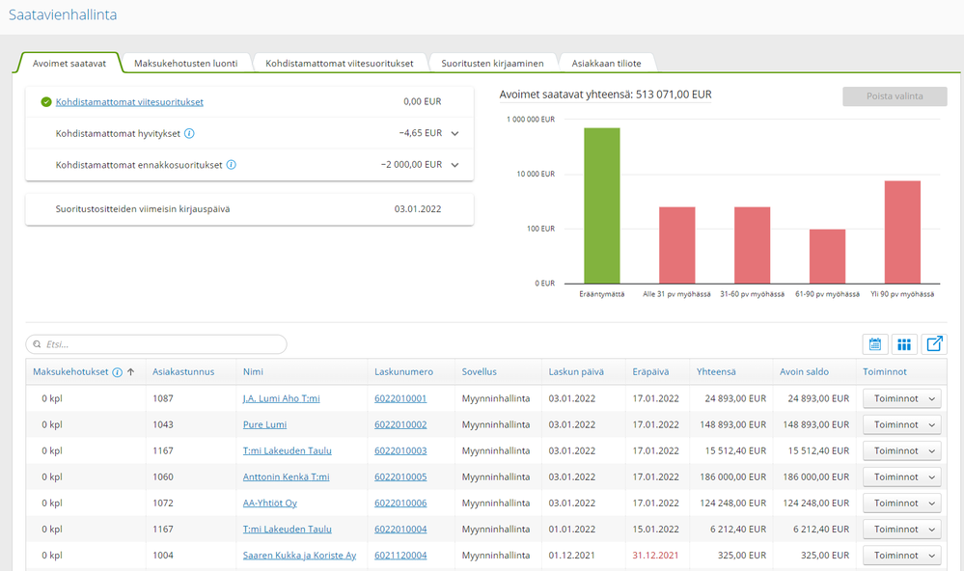Open the Kohdistamattomat viitesuoritukset tab

point(340,64)
